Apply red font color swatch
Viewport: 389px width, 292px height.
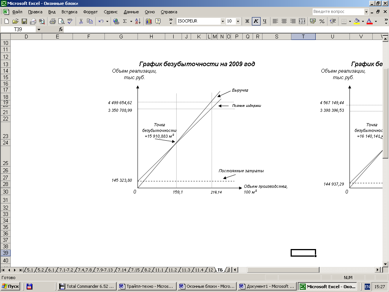click(369, 21)
